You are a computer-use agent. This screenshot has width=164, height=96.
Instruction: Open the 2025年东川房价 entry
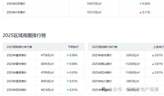(x=102, y=81)
